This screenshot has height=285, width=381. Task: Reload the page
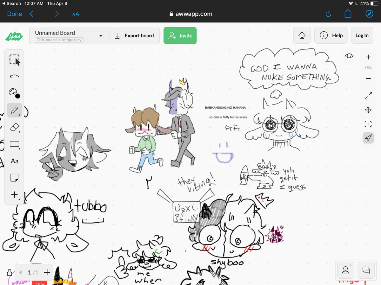pos(328,14)
